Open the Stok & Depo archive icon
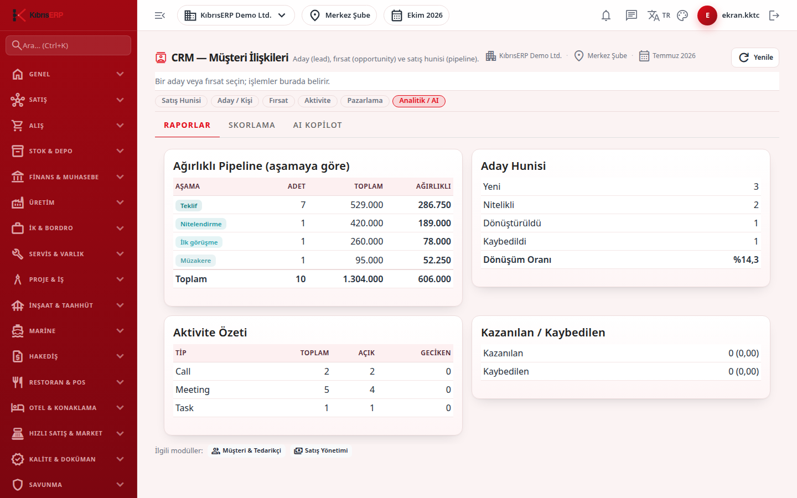 (18, 151)
